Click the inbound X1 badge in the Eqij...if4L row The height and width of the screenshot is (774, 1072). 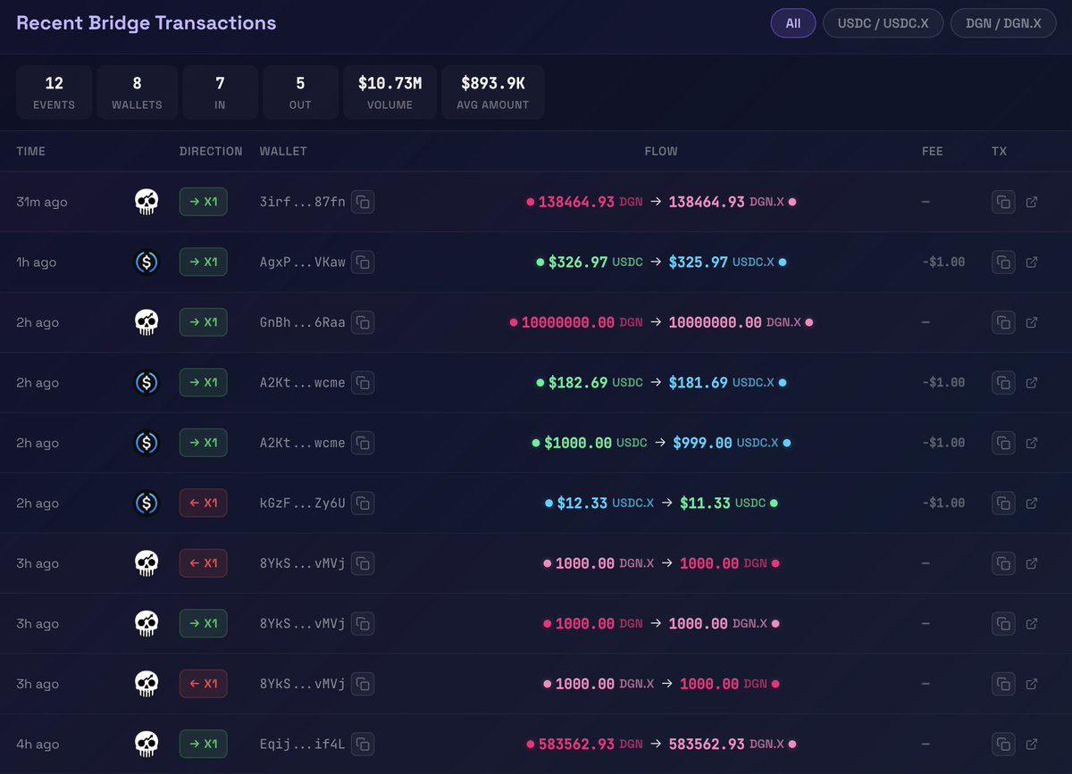point(204,744)
